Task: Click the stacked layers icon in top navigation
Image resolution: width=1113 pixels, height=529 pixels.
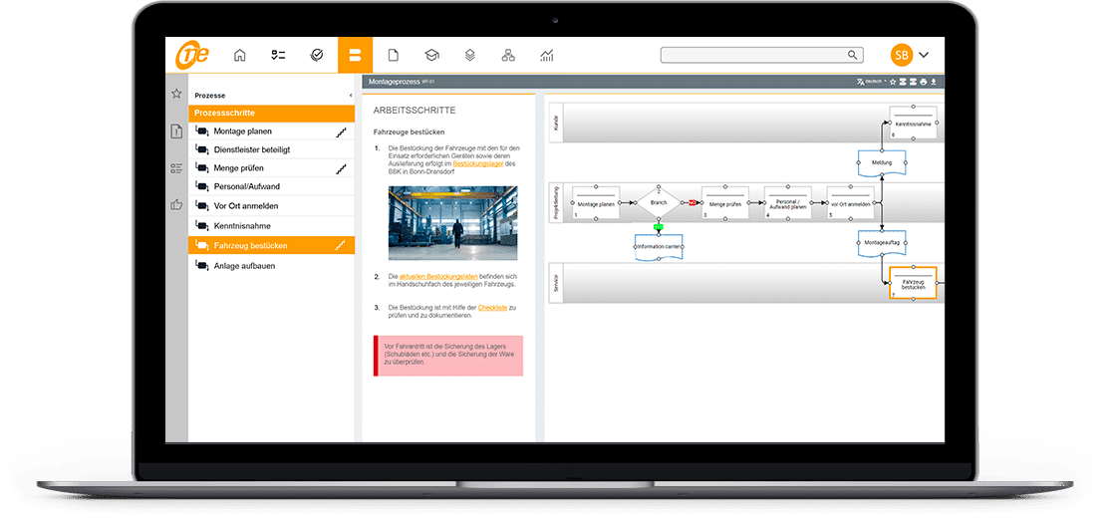Action: click(x=469, y=56)
